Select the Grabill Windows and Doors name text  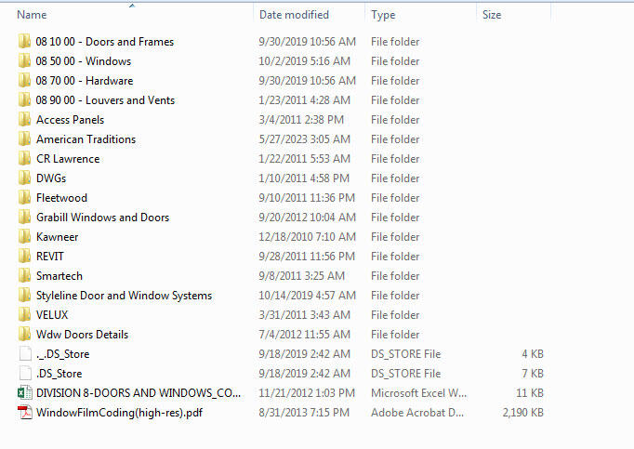[x=102, y=218]
